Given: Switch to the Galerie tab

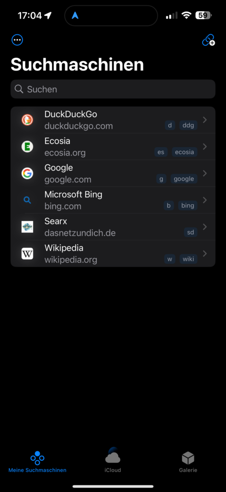Looking at the screenshot, I should coord(188,462).
